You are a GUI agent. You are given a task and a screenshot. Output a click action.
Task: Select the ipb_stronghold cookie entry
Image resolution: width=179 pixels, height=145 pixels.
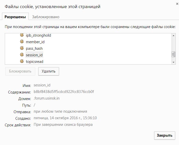point(38,35)
